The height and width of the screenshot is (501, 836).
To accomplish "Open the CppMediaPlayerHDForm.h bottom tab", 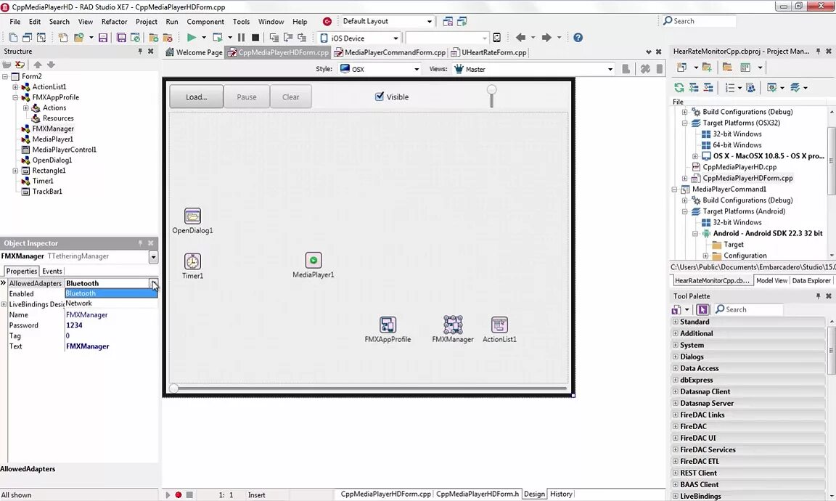I will tap(478, 494).
